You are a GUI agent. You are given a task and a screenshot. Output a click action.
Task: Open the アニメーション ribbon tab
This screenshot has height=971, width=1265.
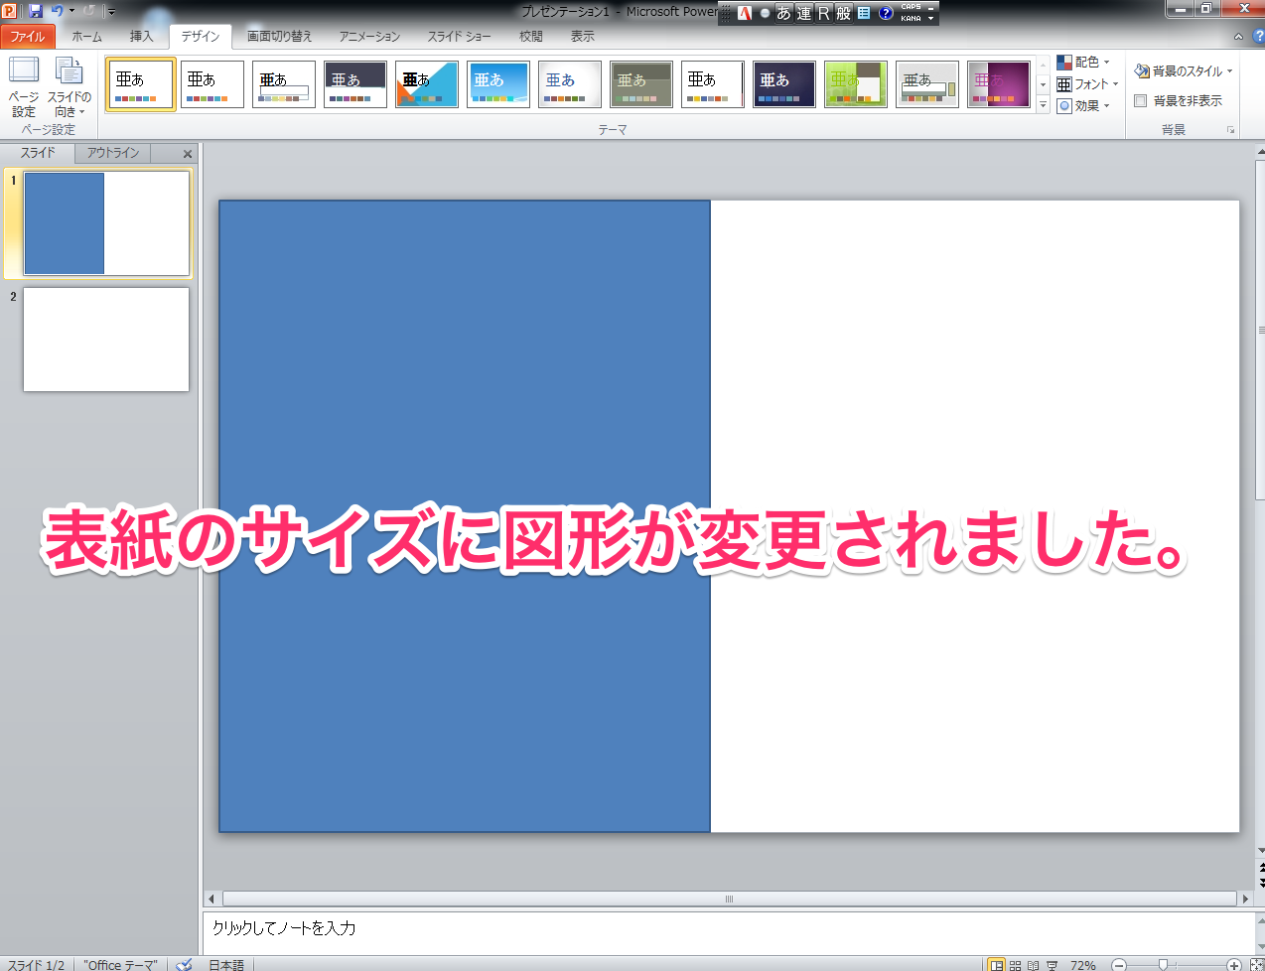[369, 37]
